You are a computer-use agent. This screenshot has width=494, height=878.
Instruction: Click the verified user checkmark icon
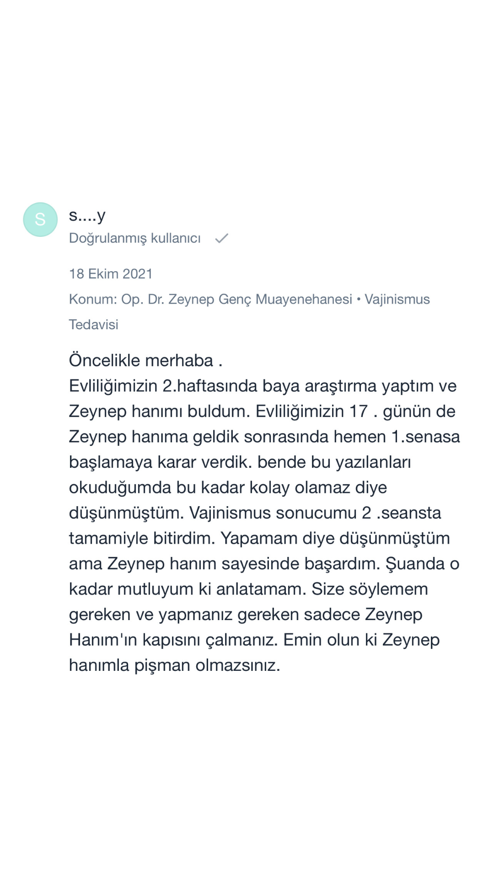point(222,238)
